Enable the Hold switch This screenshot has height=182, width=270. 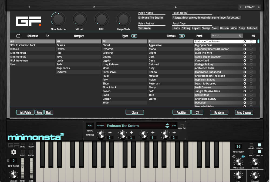point(23,151)
